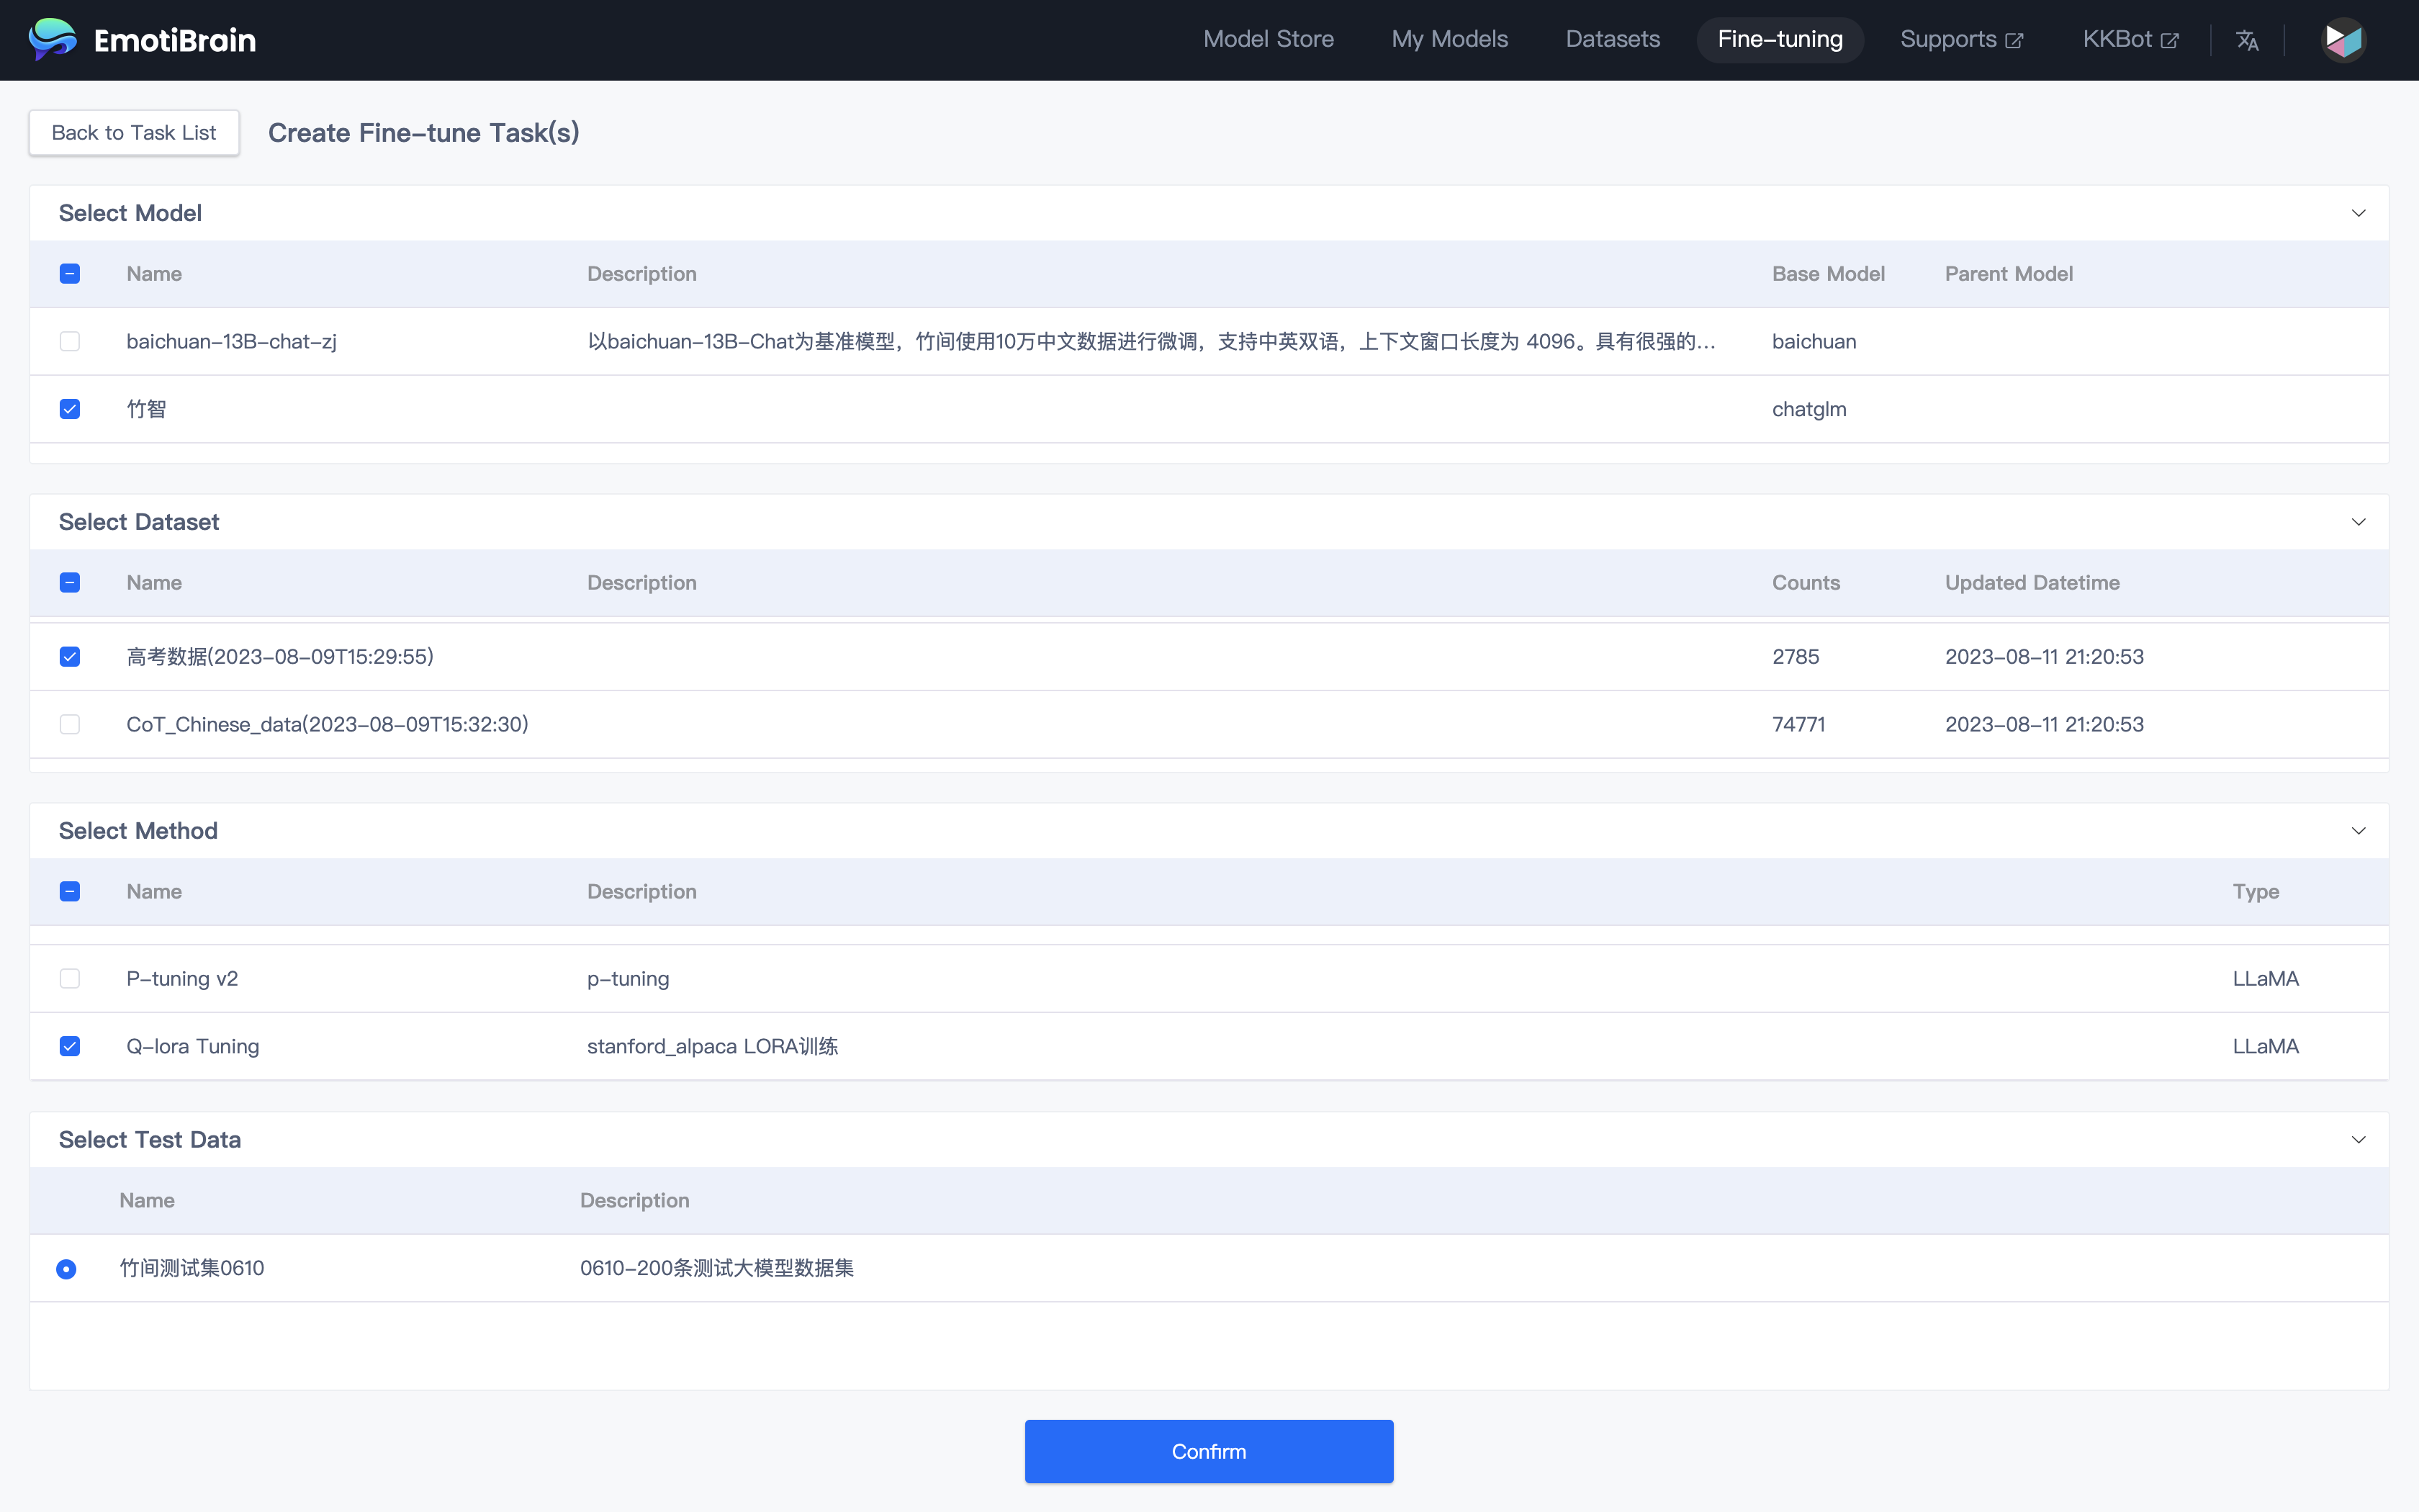Click the KKBot external link icon
The height and width of the screenshot is (1512, 2419).
2169,41
